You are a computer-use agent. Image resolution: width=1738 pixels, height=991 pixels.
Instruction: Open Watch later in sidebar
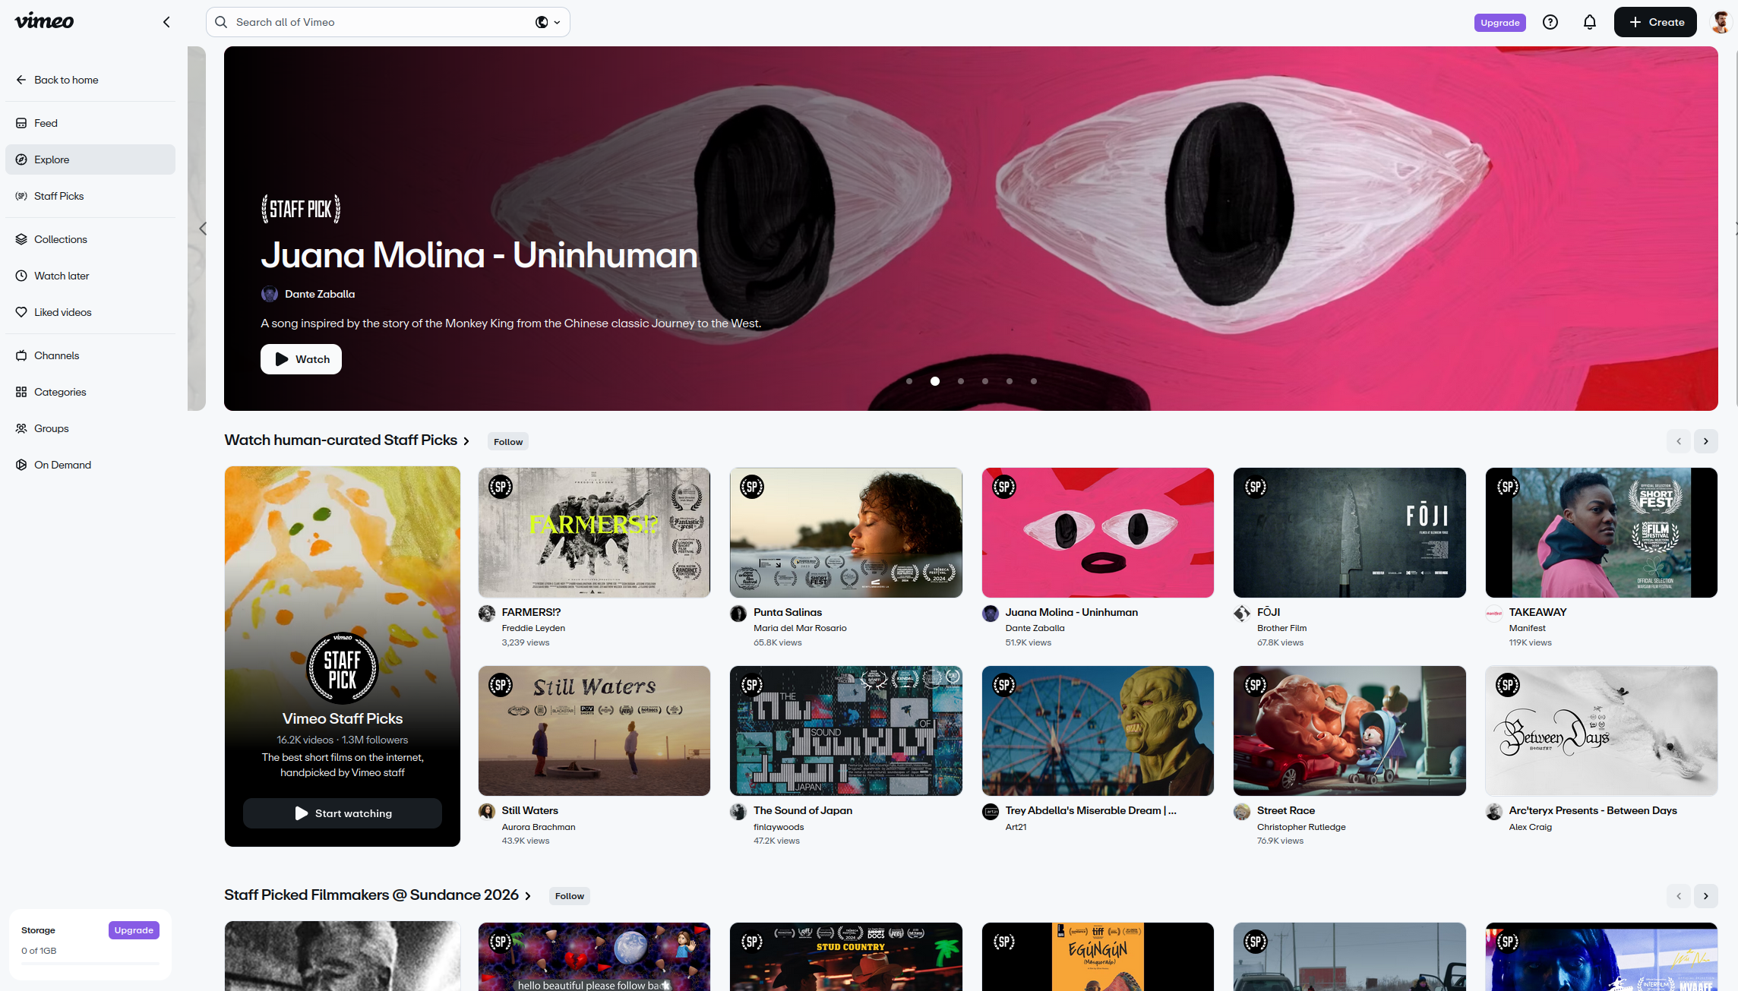tap(62, 276)
